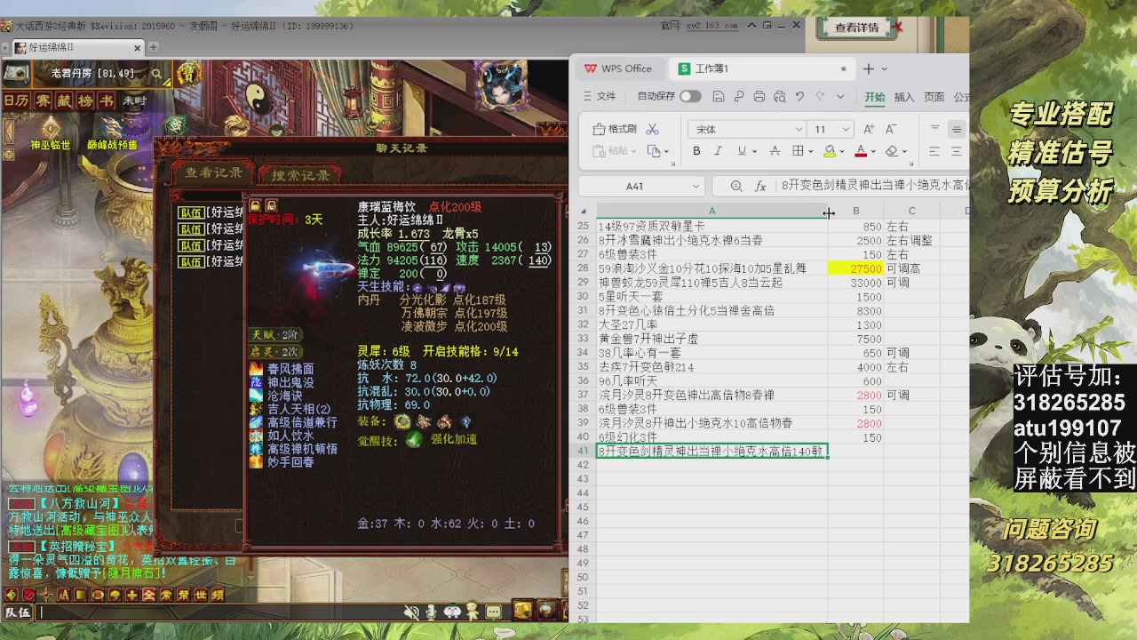Click the 查看详情 button at top

click(x=856, y=28)
